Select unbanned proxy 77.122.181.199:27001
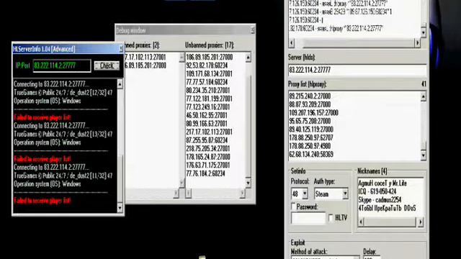The width and height of the screenshot is (461, 259). 209,99
